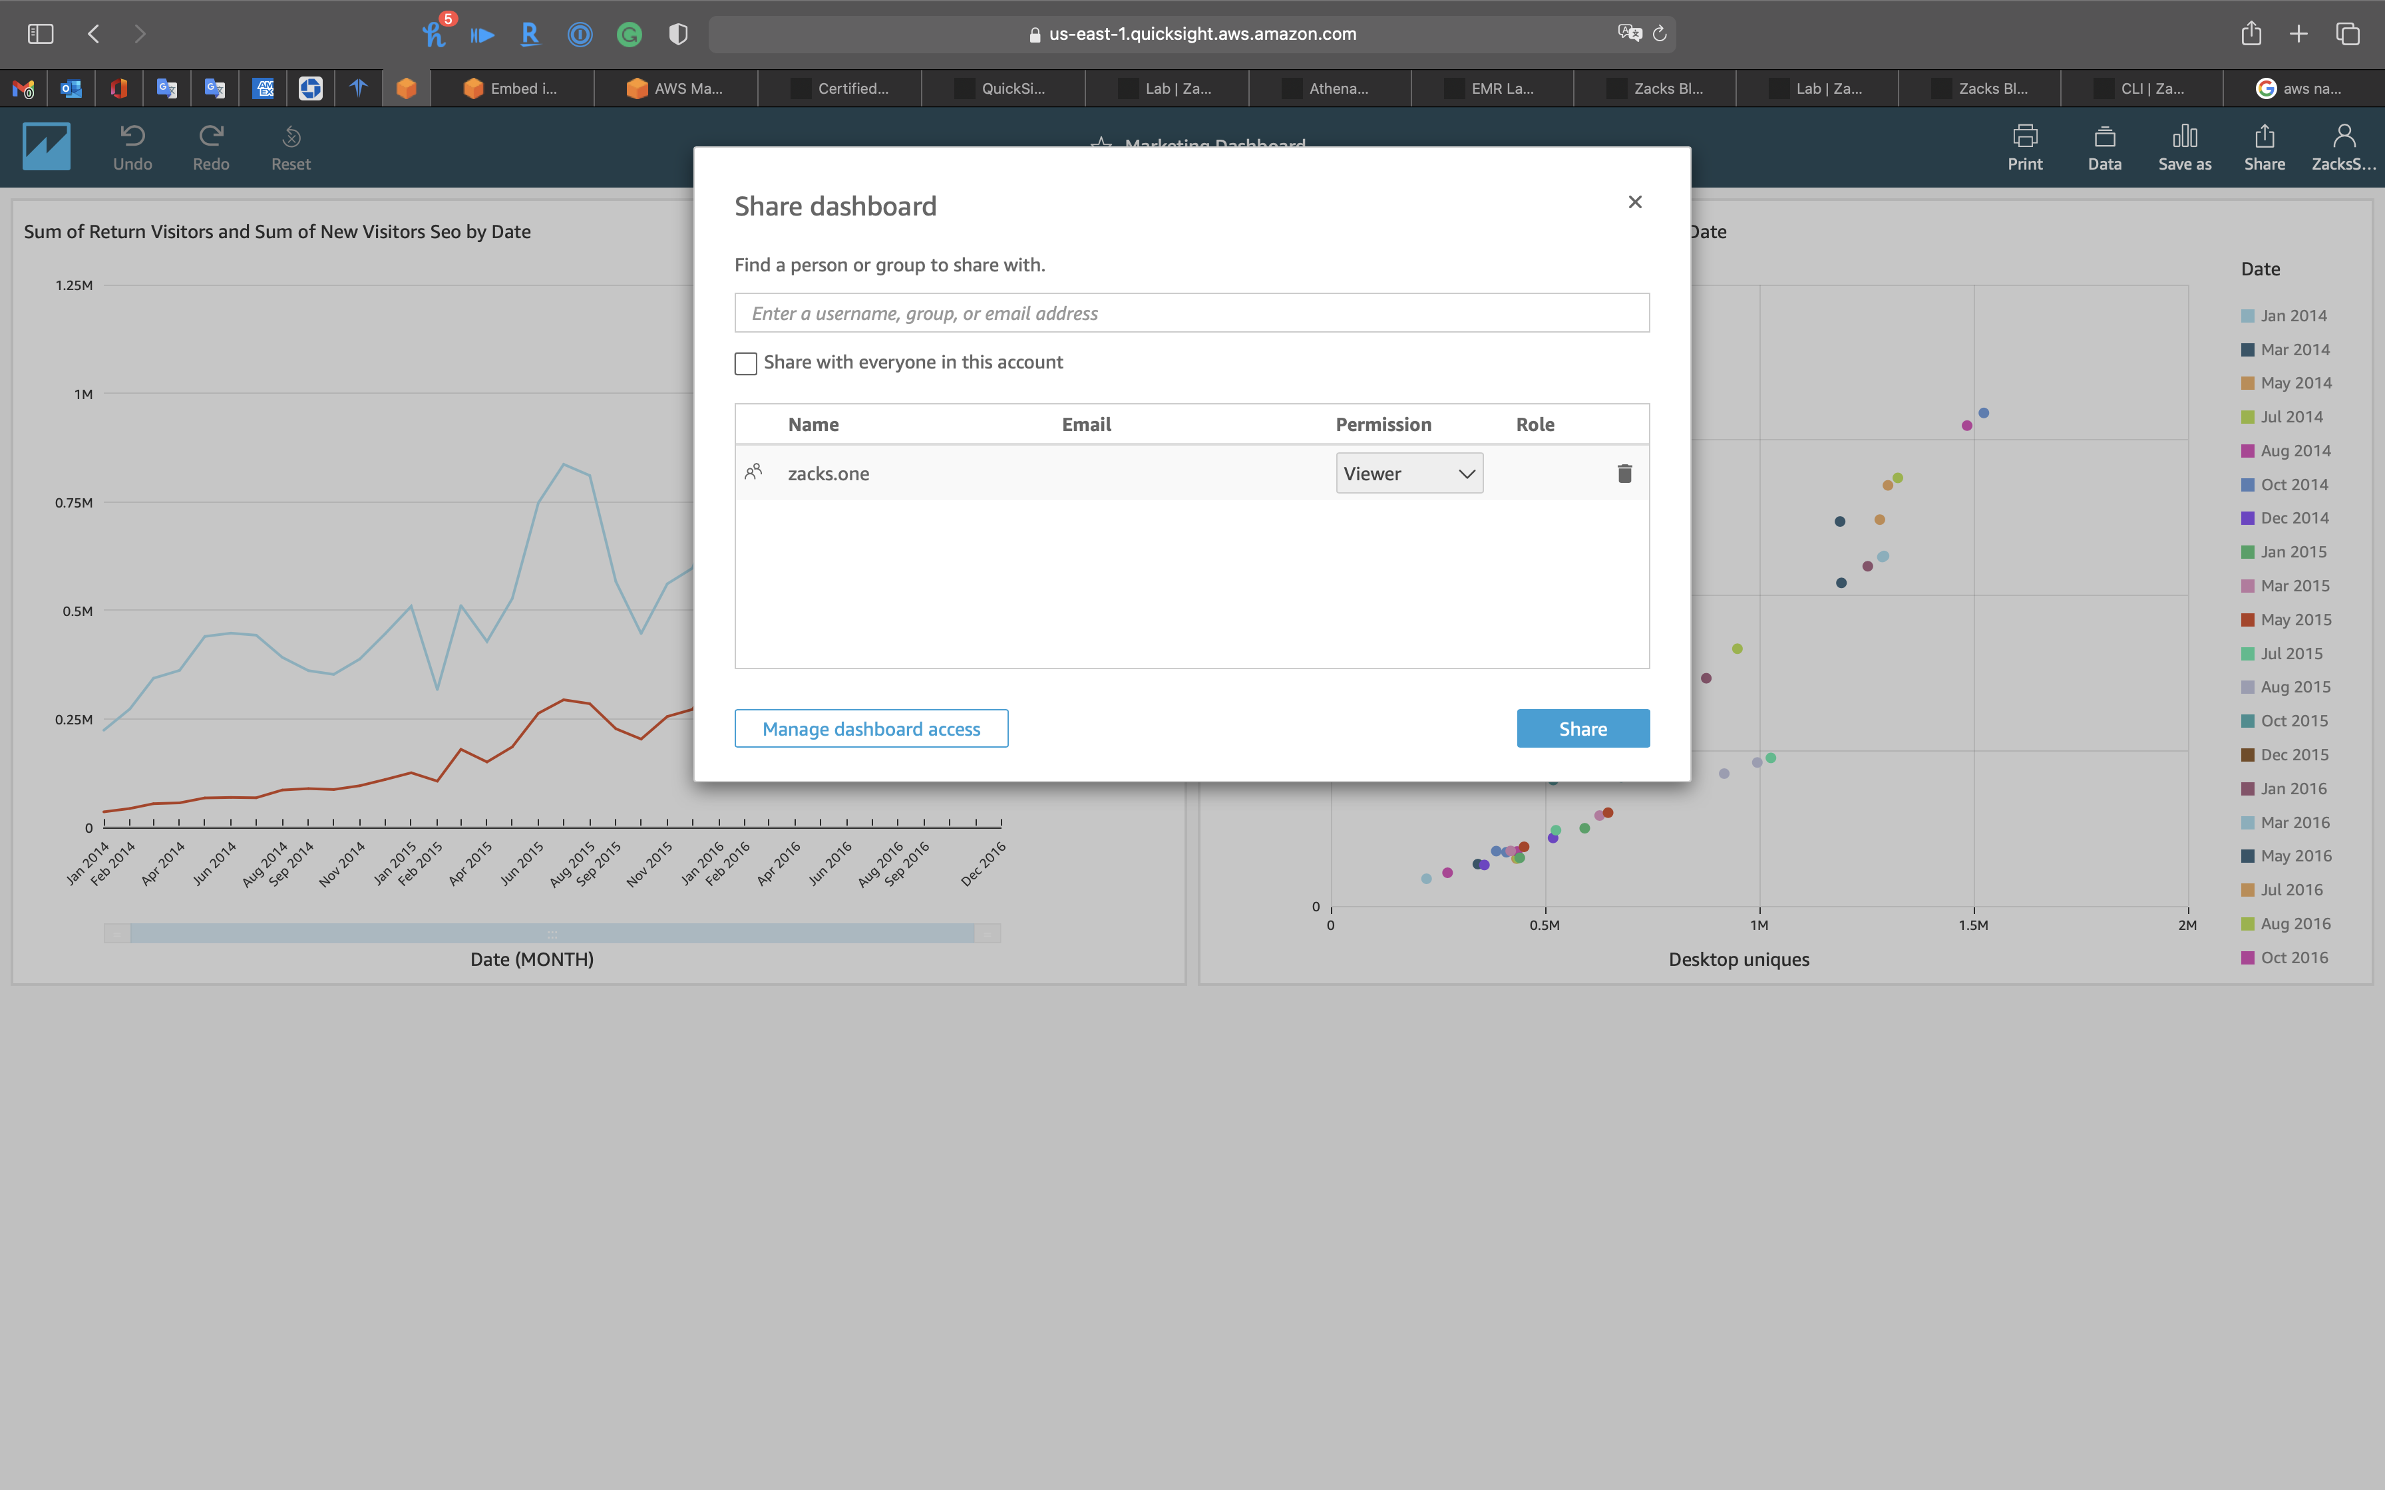Click the Manage dashboard access button
Viewport: 2385px width, 1490px height.
tap(871, 728)
